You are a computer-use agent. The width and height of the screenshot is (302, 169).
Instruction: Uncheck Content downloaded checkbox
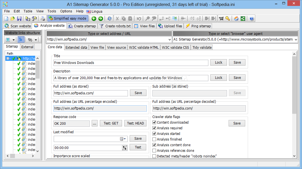point(154,122)
